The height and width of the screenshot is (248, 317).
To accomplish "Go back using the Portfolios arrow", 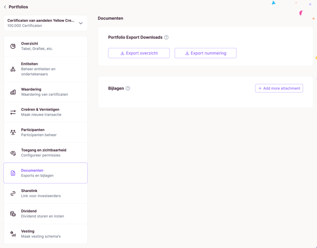I will [x=5, y=7].
